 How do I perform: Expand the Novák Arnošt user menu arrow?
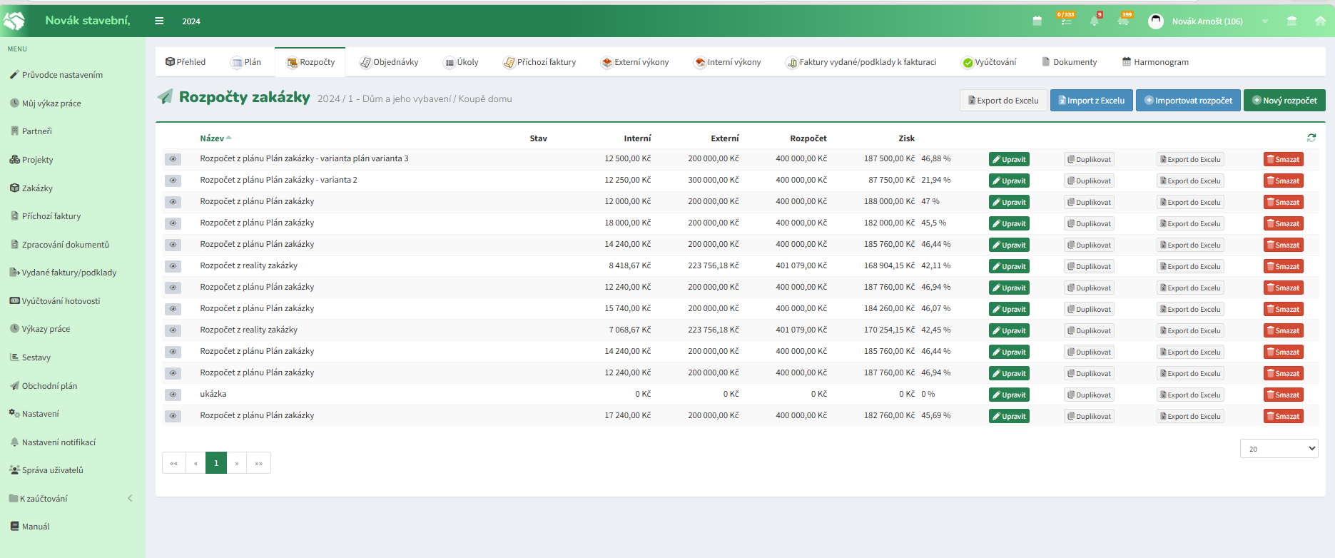point(1265,21)
